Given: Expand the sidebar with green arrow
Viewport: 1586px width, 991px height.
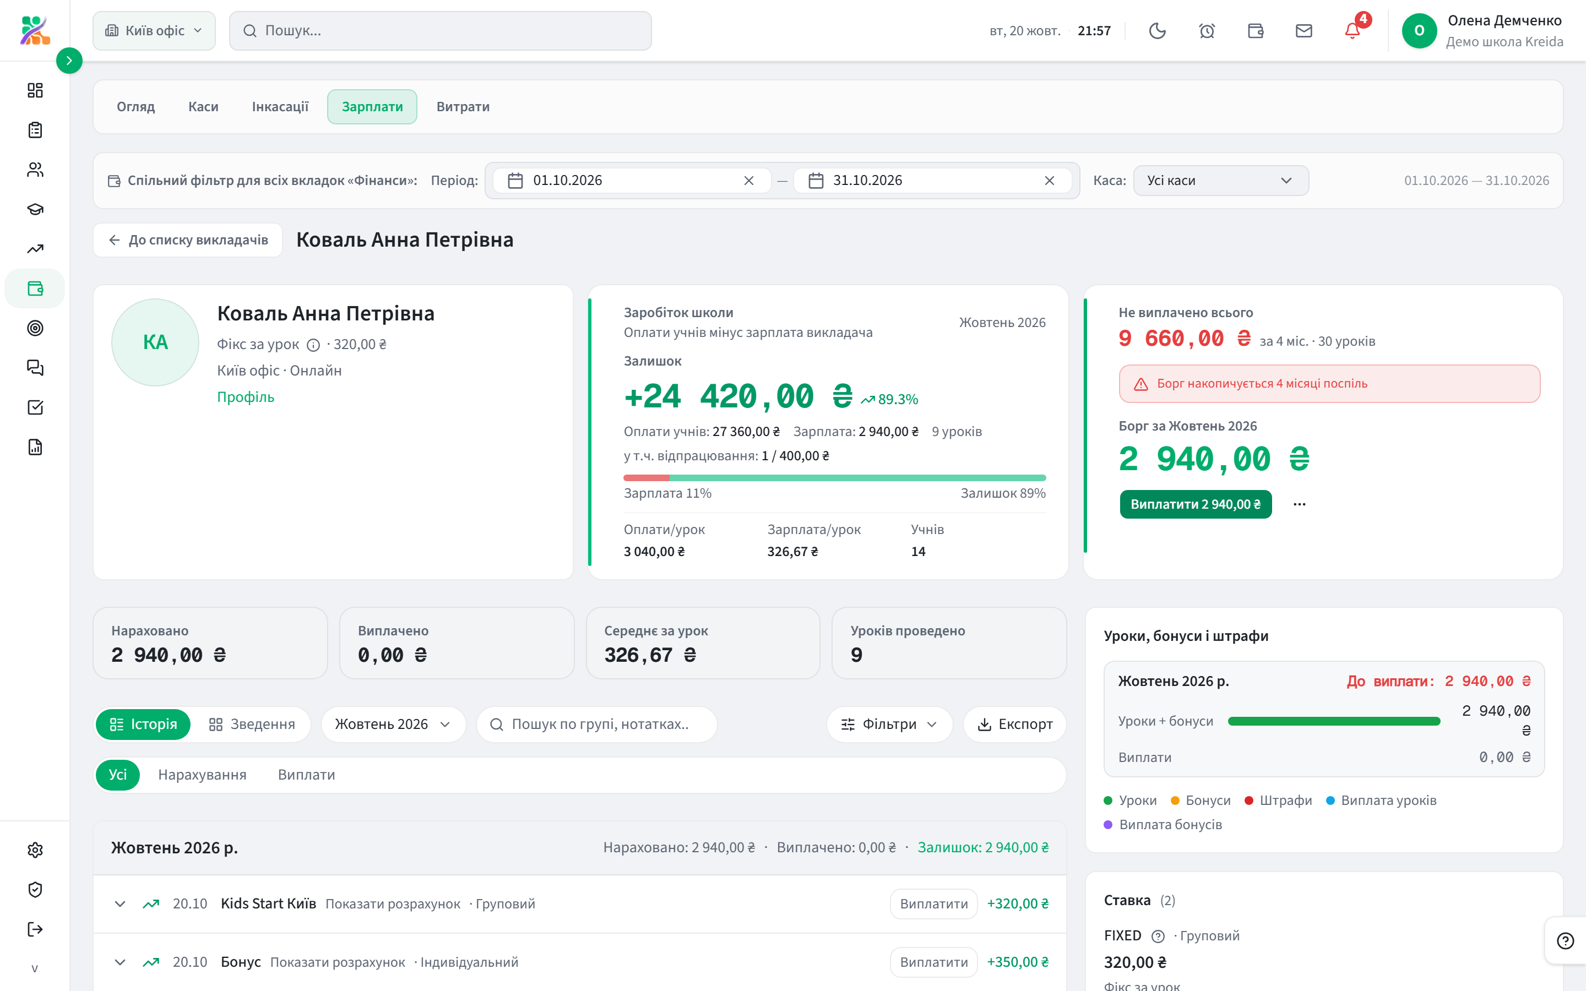Looking at the screenshot, I should [69, 61].
